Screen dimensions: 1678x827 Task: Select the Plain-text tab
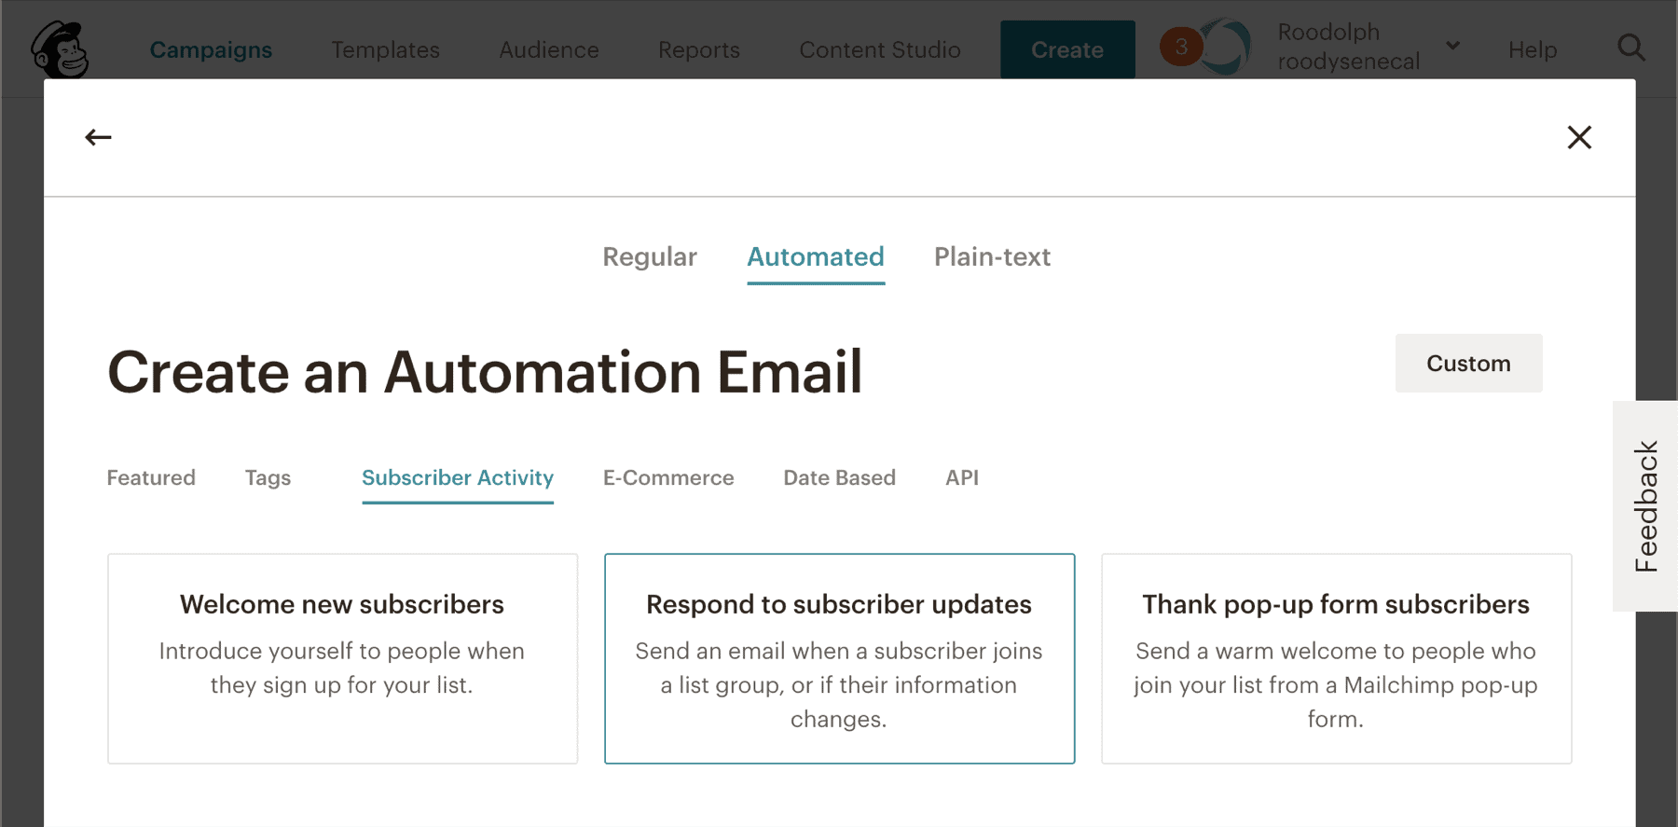[x=992, y=257]
